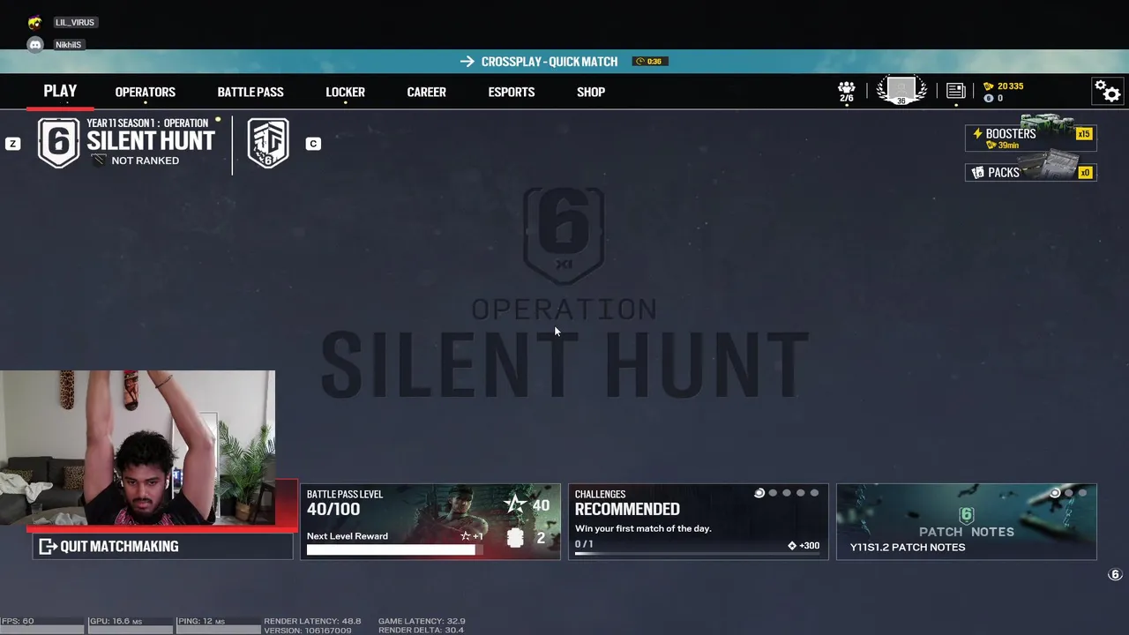Open the Battle Pass Level 40/100 card
Viewport: 1129px width, 635px height.
(430, 521)
